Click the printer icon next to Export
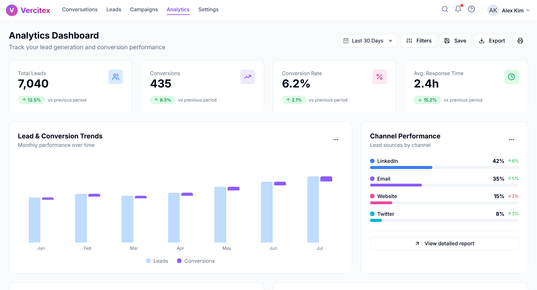 (520, 41)
